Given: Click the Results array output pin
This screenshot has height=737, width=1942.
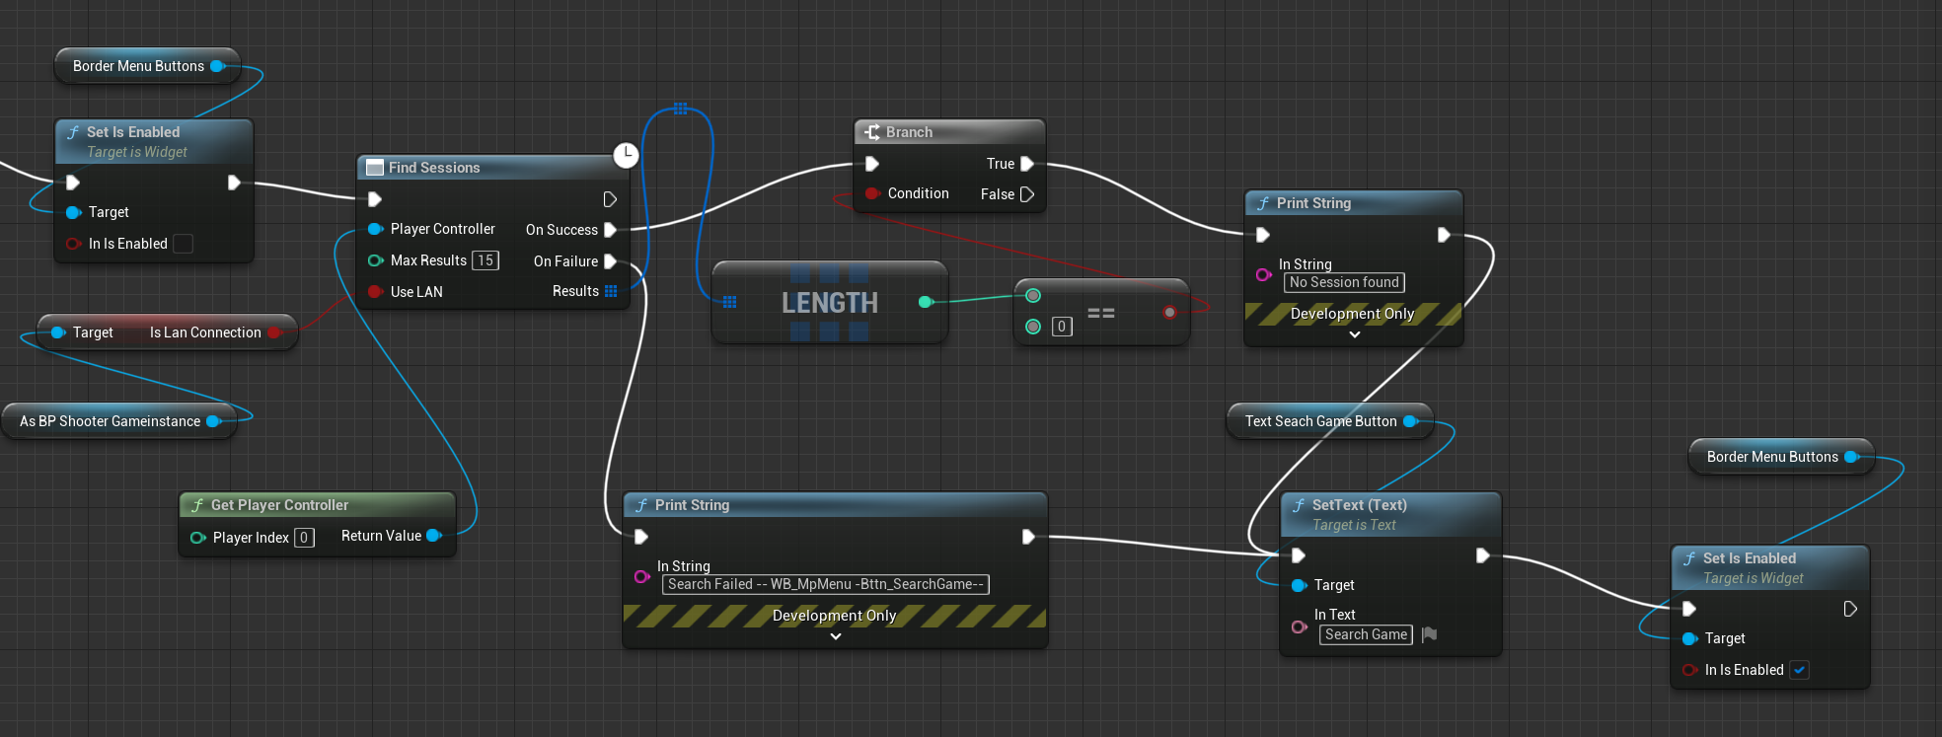Looking at the screenshot, I should coord(611,291).
